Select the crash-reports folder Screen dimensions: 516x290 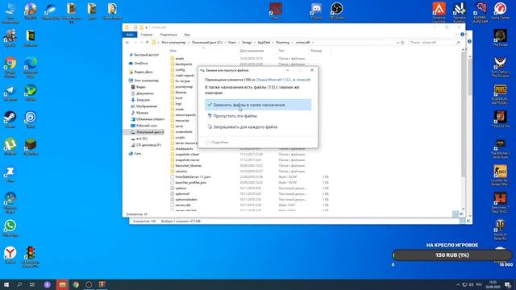pos(185,75)
